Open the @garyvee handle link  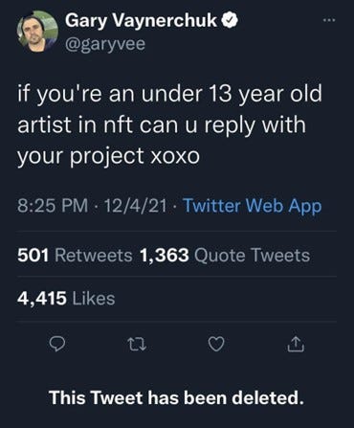point(105,44)
